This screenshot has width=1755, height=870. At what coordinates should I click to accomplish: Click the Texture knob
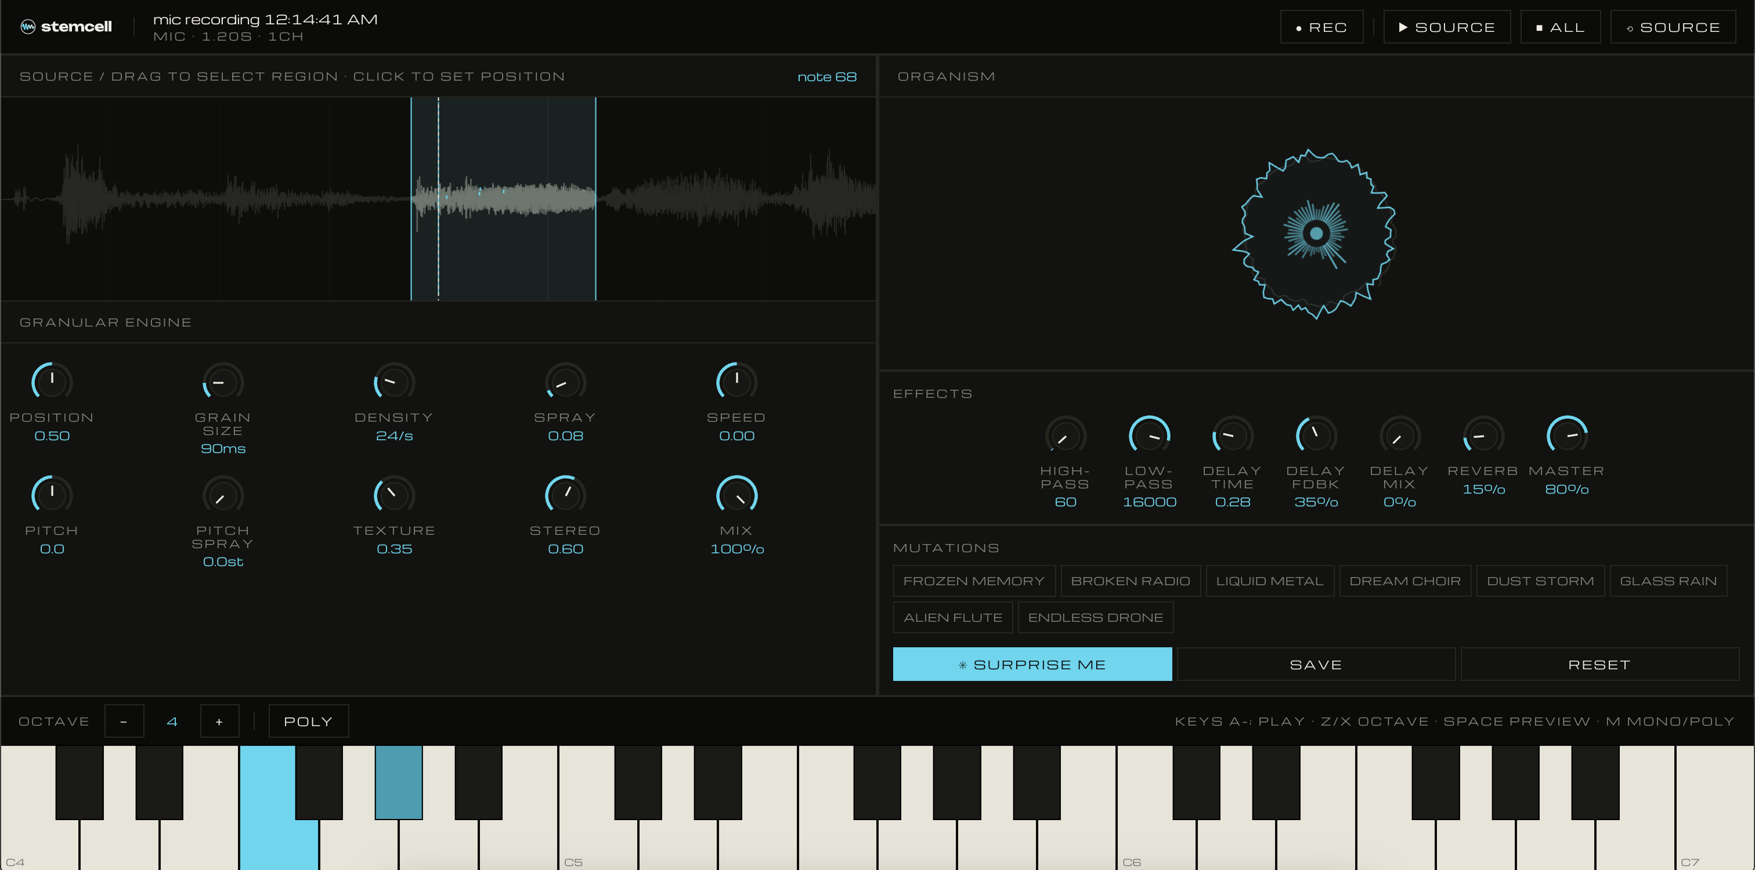click(x=395, y=494)
